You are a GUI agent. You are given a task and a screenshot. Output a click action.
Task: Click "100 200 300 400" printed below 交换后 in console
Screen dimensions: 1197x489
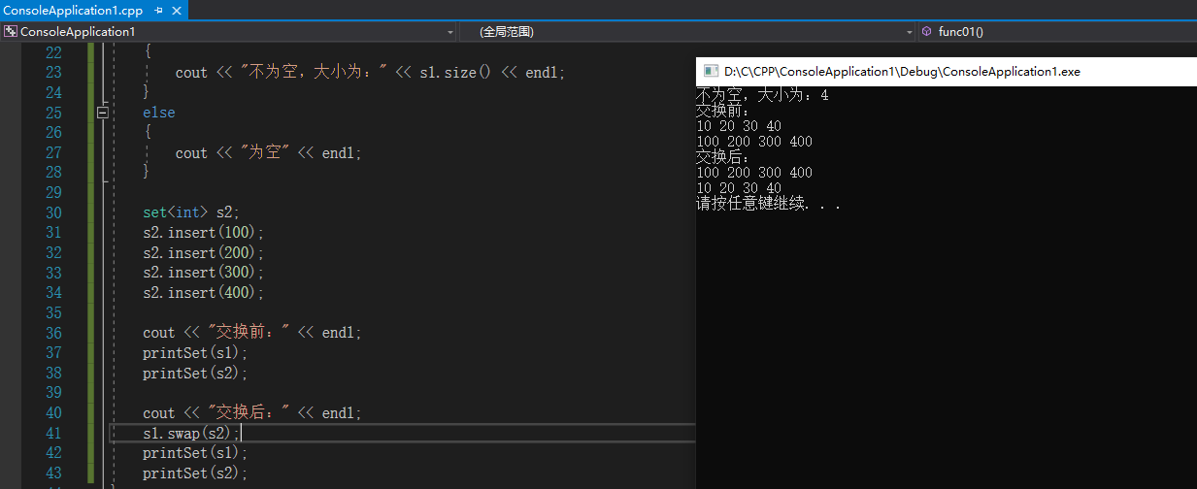tap(754, 173)
